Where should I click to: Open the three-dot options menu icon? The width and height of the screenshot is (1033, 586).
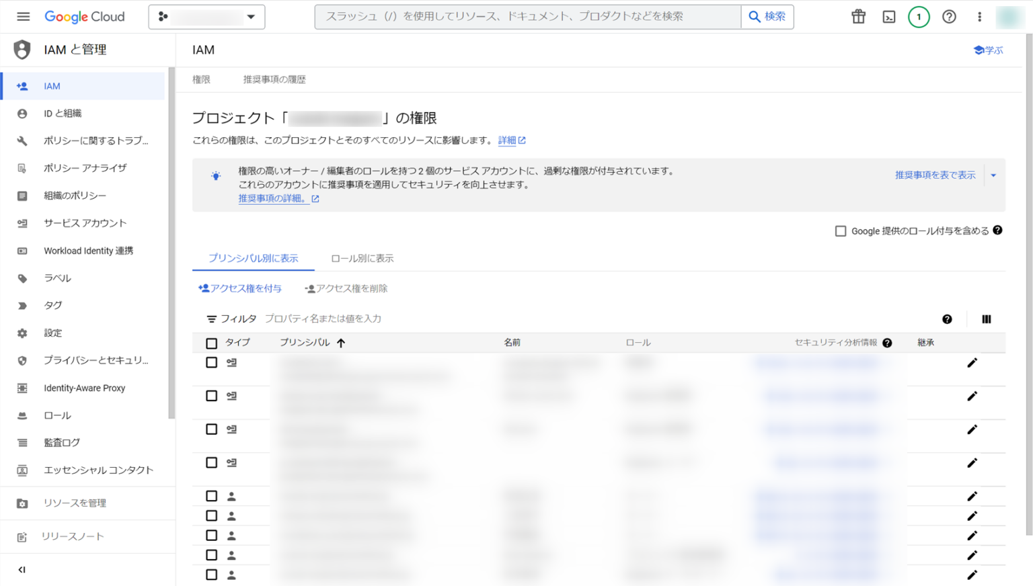click(x=979, y=16)
